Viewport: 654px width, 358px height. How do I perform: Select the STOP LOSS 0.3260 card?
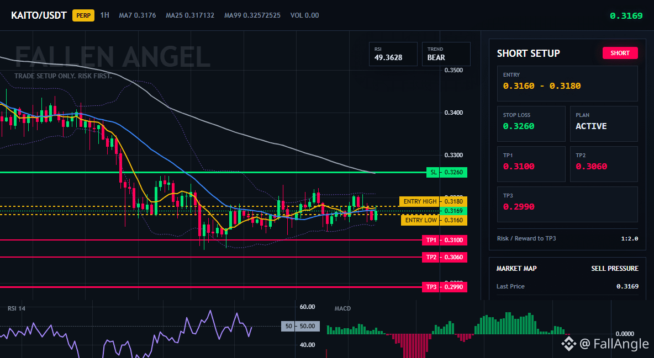(531, 124)
